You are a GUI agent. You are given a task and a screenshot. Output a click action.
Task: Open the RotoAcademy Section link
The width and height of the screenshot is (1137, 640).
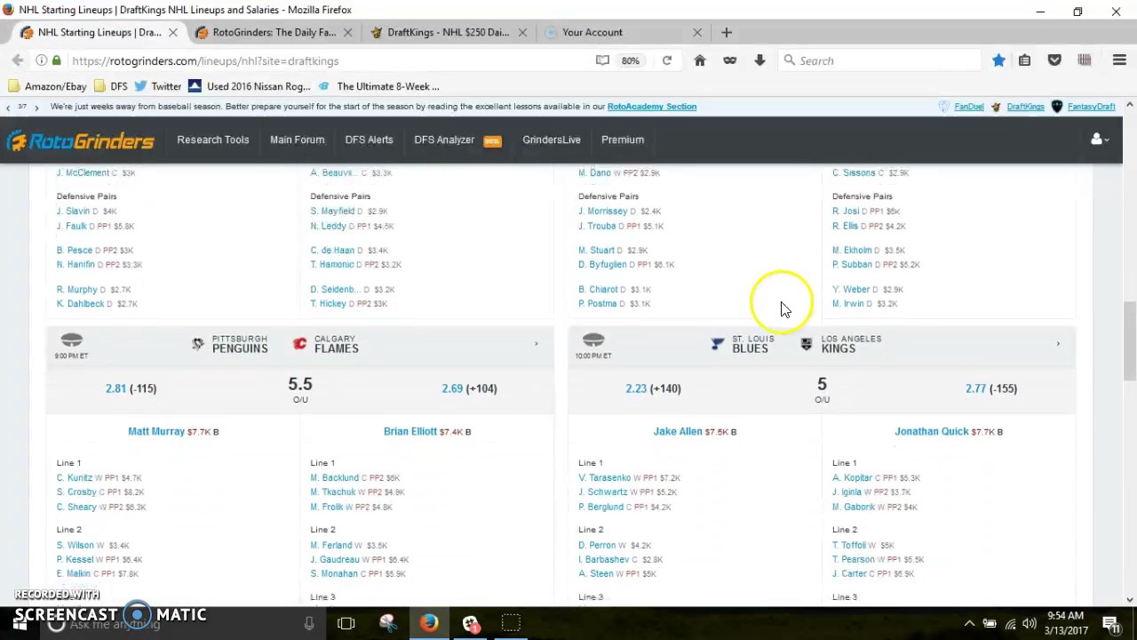[x=651, y=107]
